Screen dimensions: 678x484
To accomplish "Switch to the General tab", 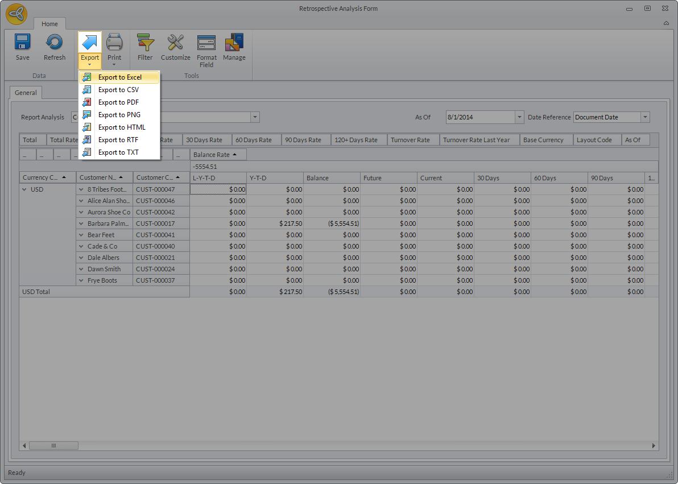I will click(x=26, y=93).
